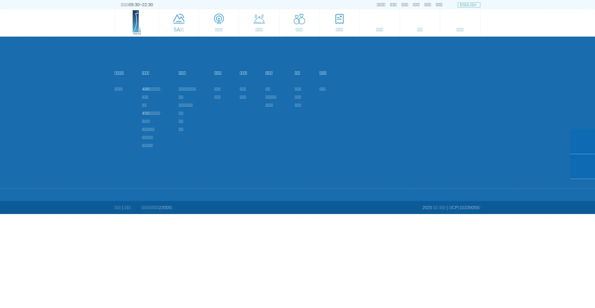
Task: Click the footer text ending with 22000
Action: coord(157,208)
